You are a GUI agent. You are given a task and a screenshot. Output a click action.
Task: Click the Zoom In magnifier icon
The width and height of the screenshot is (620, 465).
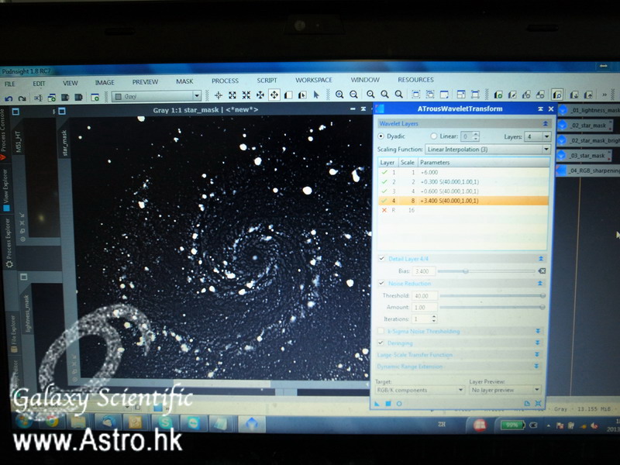coord(339,95)
